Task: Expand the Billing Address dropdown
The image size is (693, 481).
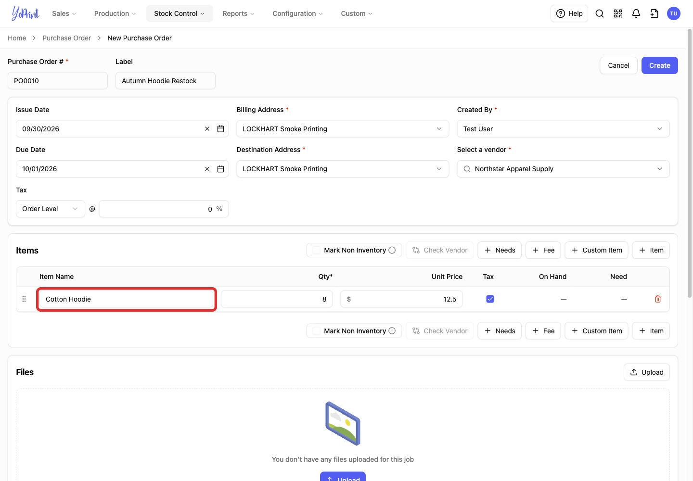Action: tap(343, 129)
